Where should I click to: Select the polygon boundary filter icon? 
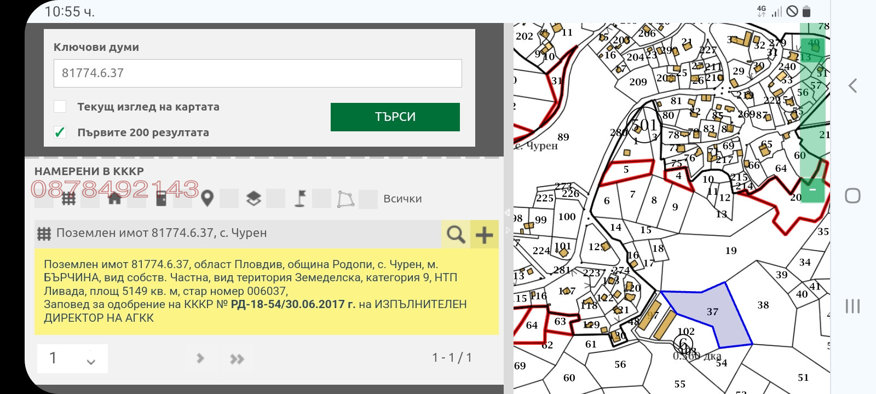(x=345, y=199)
